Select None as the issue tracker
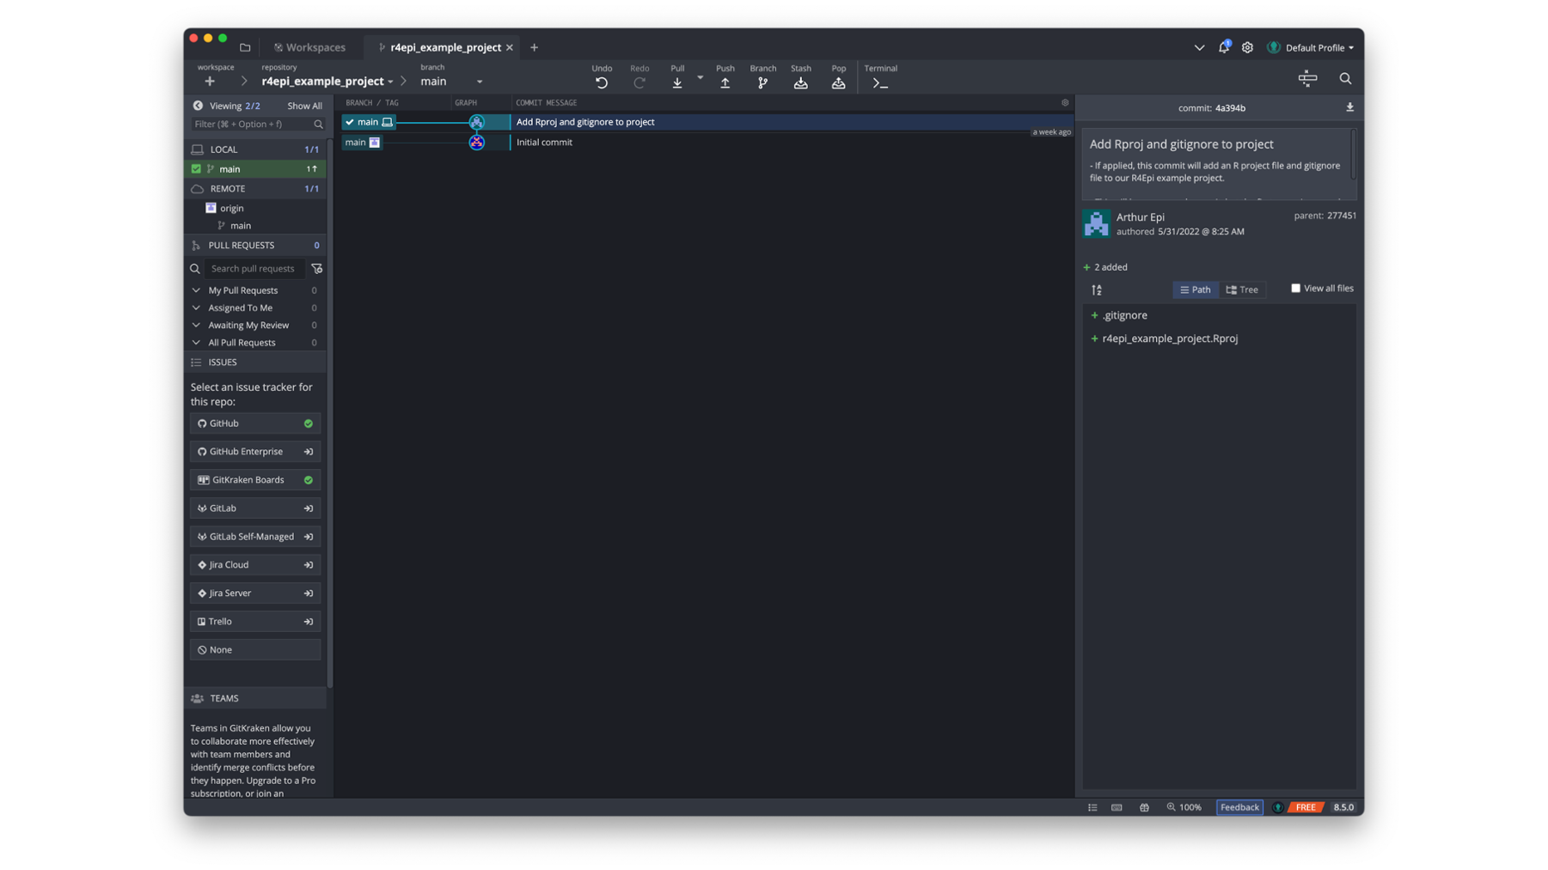Image resolution: width=1548 pixels, height=870 pixels. coord(255,650)
